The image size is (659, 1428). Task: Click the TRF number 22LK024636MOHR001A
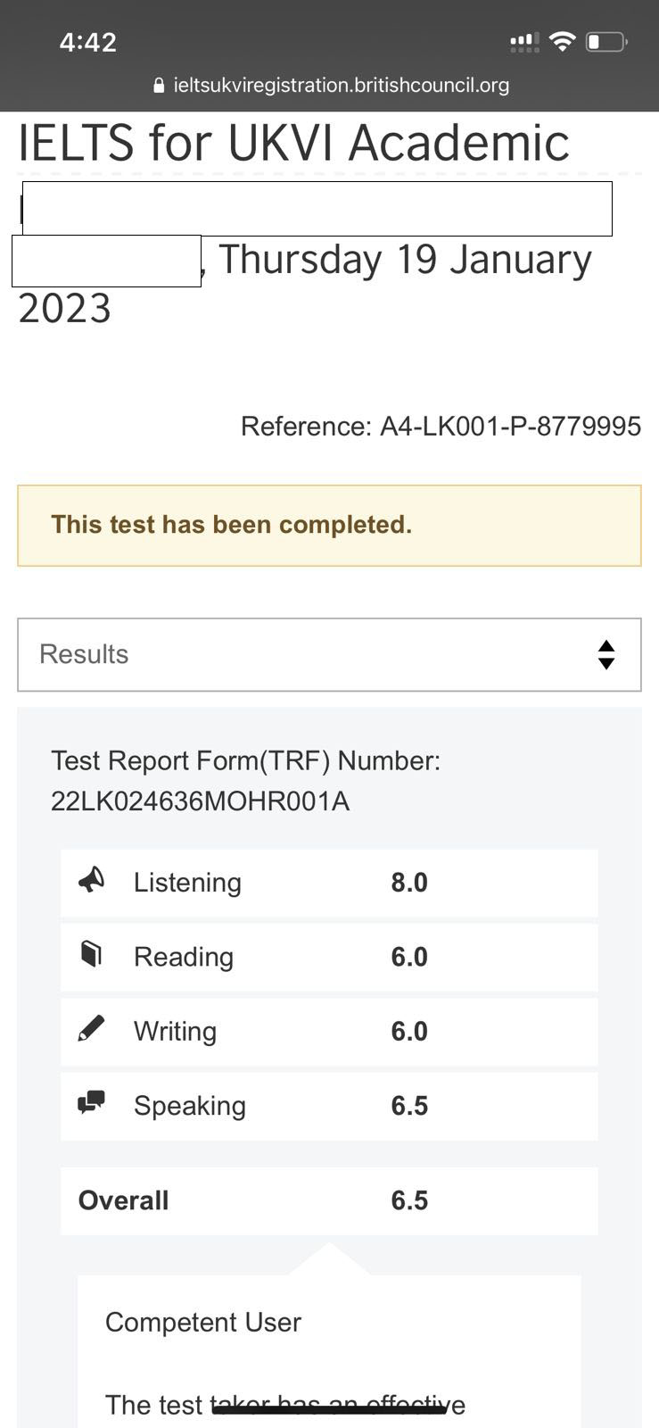(200, 801)
